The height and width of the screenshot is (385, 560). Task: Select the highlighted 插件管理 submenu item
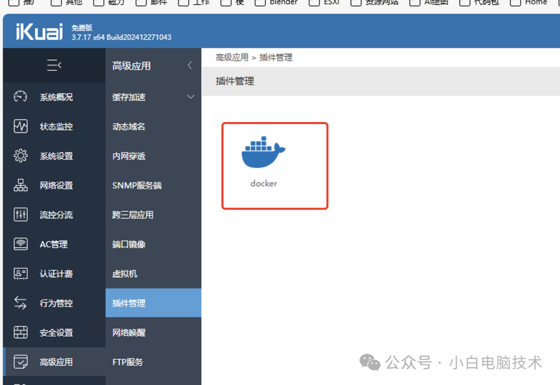[153, 303]
